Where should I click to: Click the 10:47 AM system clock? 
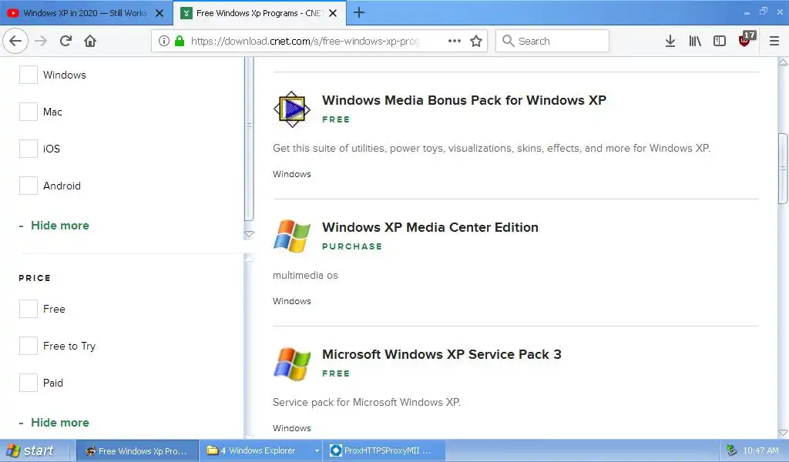760,451
